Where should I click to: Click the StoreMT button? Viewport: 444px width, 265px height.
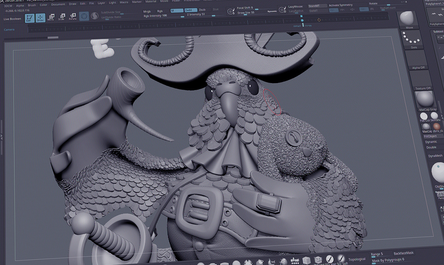318,6
